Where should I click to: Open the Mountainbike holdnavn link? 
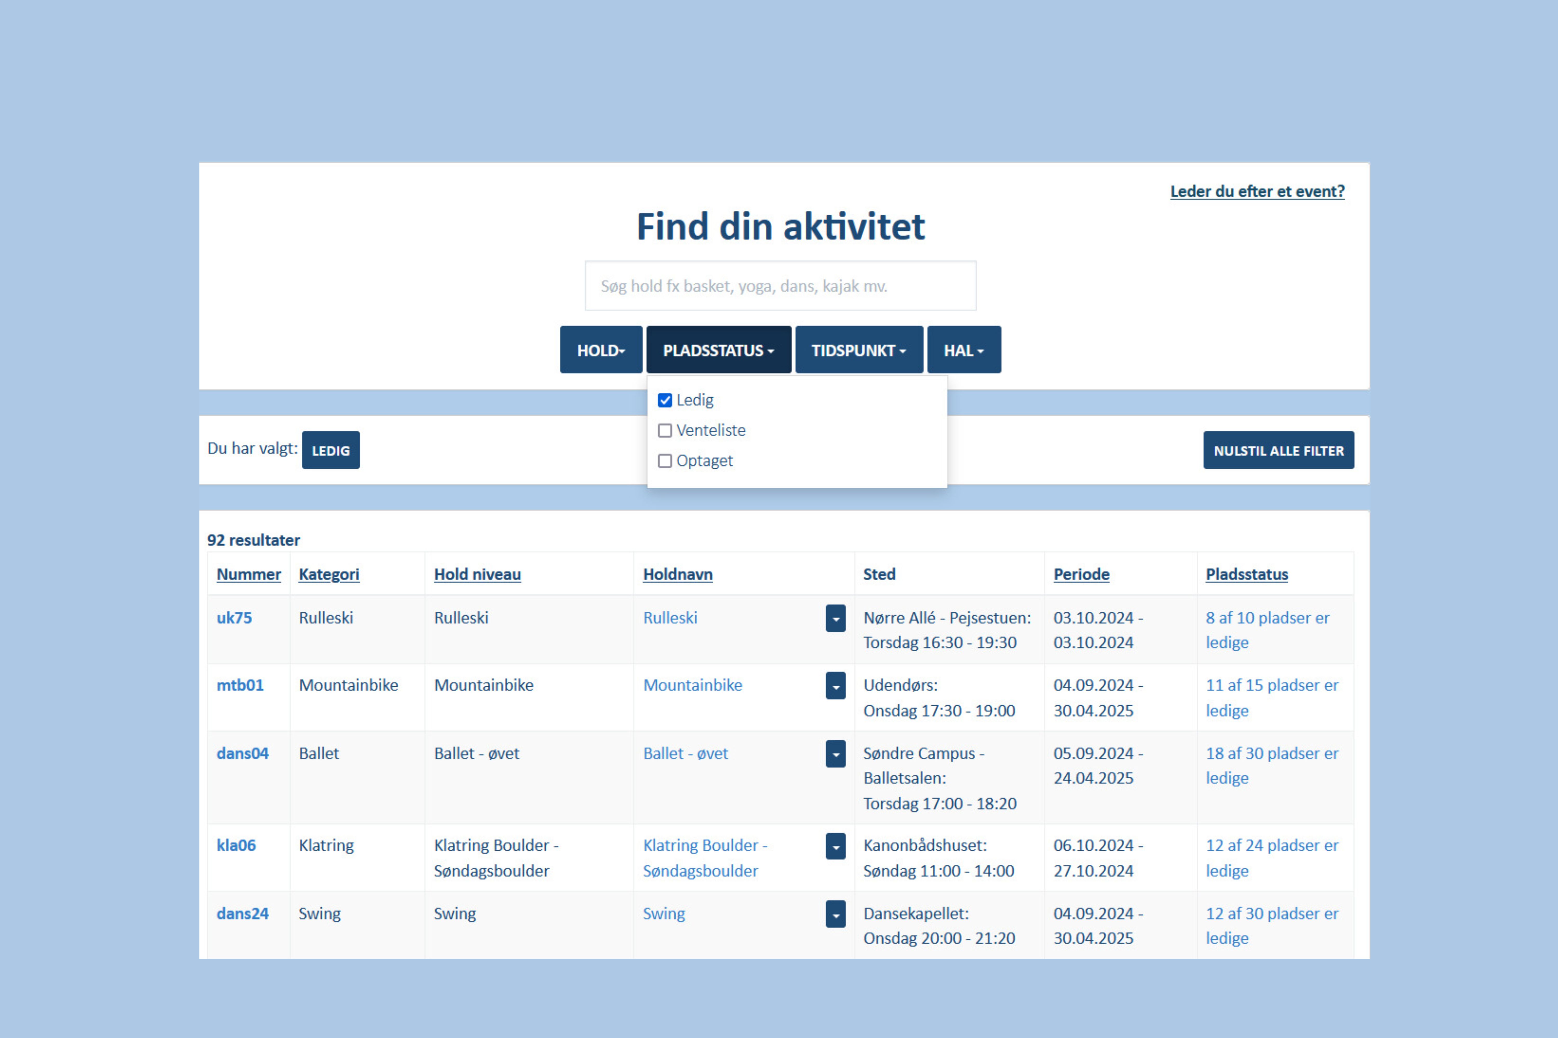[692, 685]
